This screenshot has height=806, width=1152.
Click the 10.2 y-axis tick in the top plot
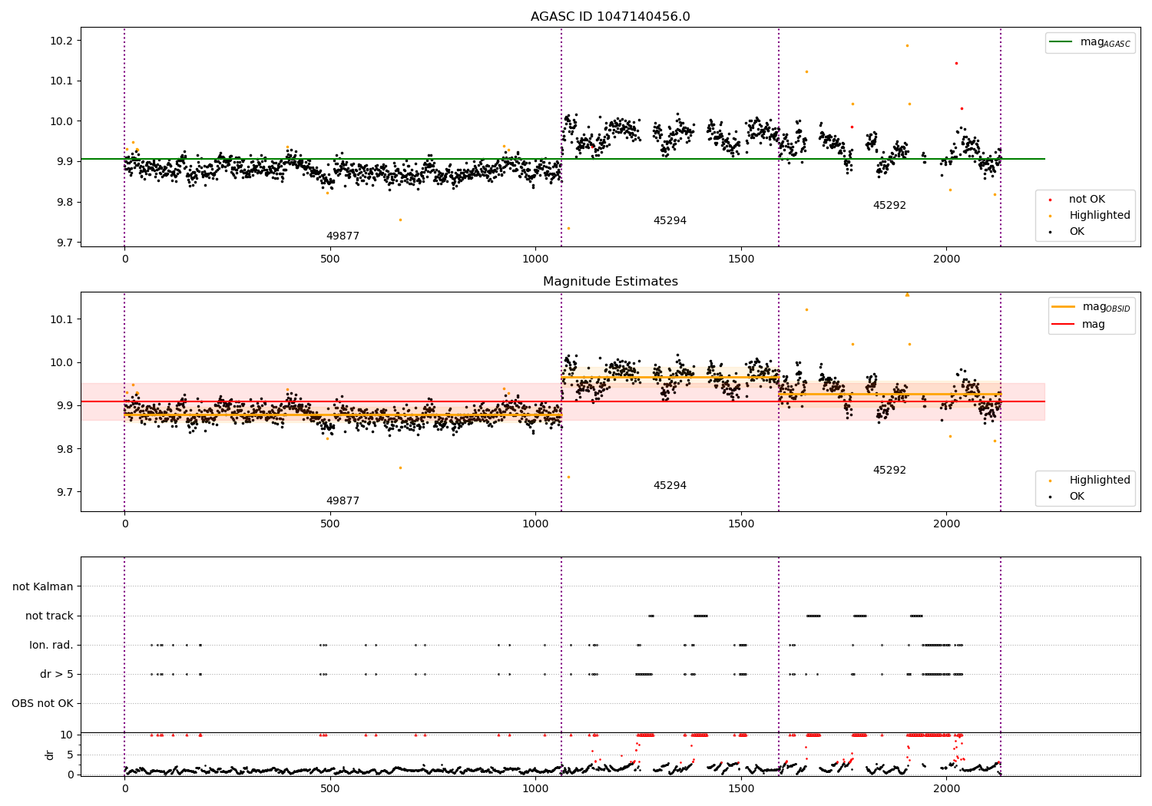click(61, 41)
